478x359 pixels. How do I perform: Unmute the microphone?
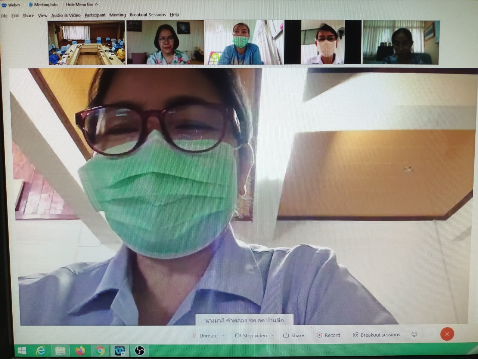point(205,335)
